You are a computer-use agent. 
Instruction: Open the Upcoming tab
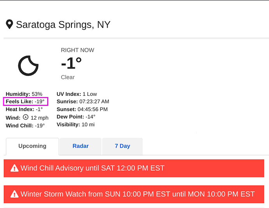(32, 146)
